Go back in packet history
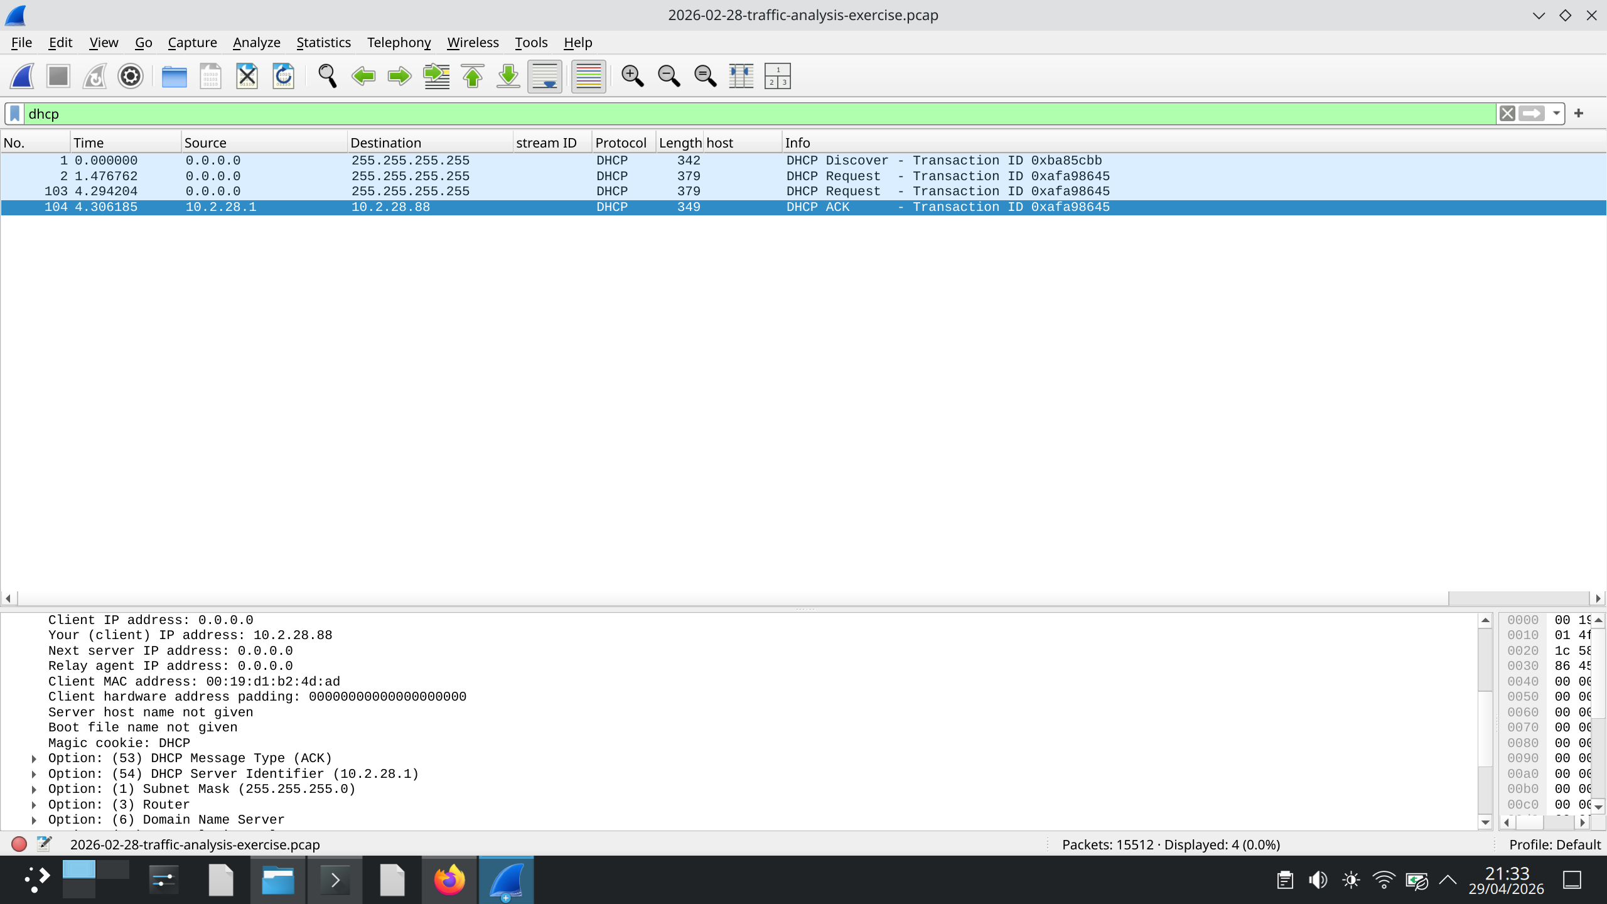Image resolution: width=1607 pixels, height=904 pixels. pyautogui.click(x=363, y=77)
